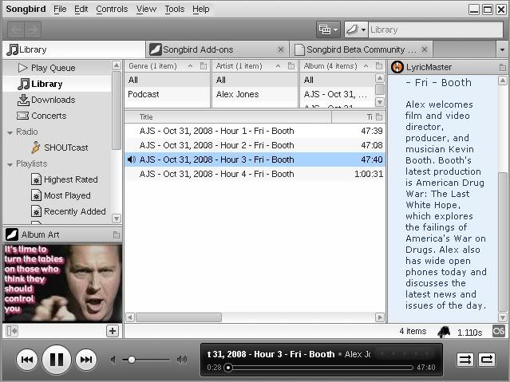The image size is (510, 382).
Task: Open the track list column picker icon
Action: pos(379,117)
